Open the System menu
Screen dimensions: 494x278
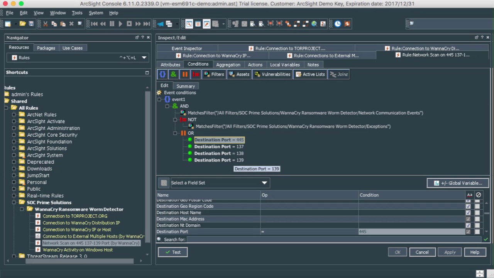(x=96, y=13)
